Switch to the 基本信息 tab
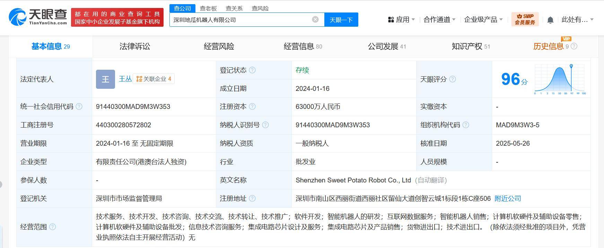Screen dimensions: 604x248 [51, 46]
